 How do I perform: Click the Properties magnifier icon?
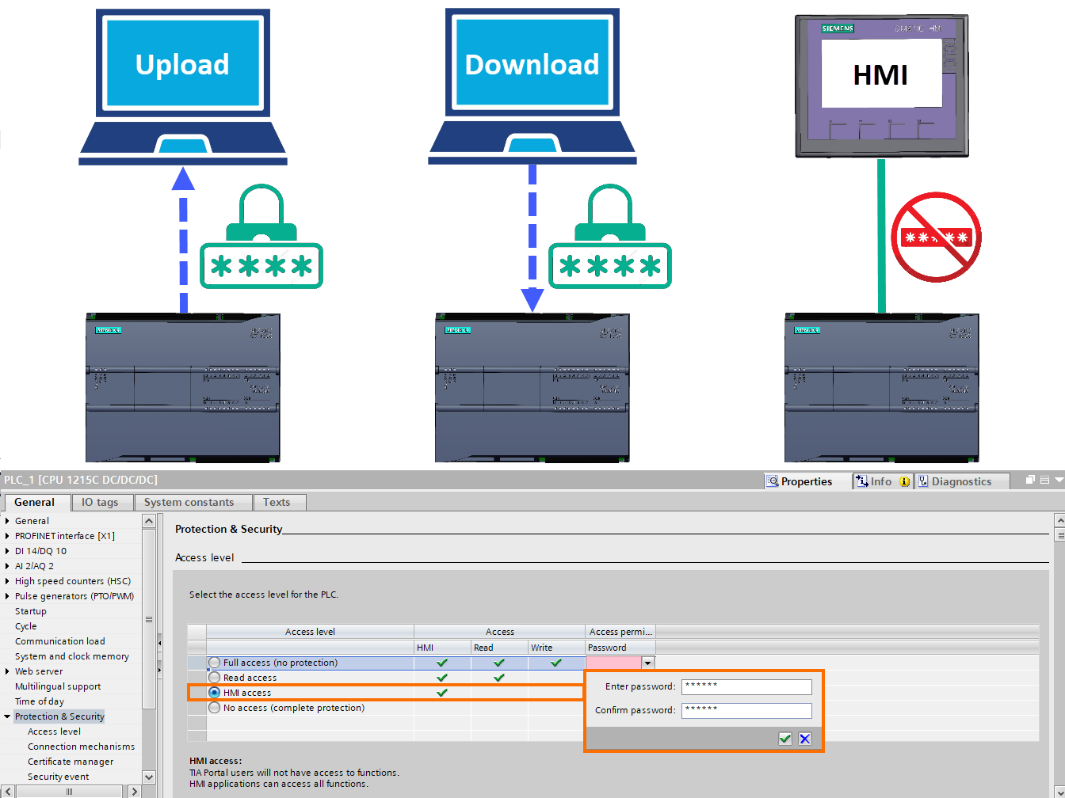click(772, 481)
